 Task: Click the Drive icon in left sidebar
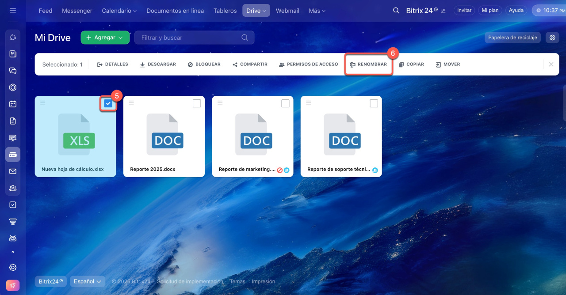pyautogui.click(x=13, y=155)
